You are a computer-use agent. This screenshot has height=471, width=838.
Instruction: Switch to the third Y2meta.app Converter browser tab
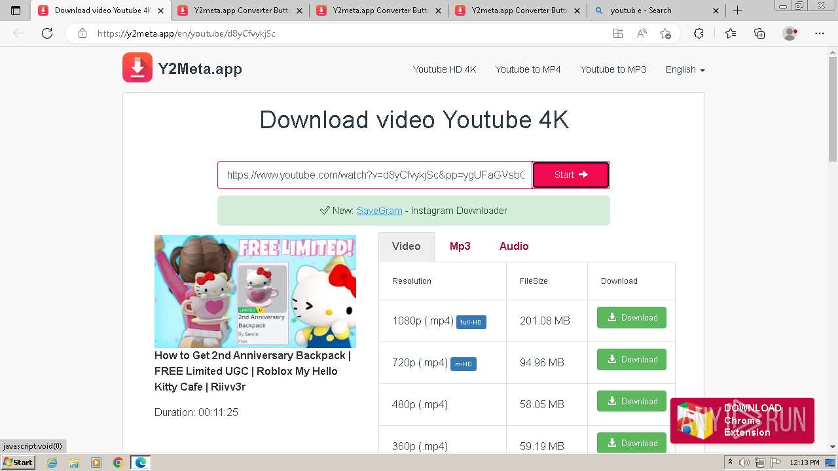(x=380, y=10)
